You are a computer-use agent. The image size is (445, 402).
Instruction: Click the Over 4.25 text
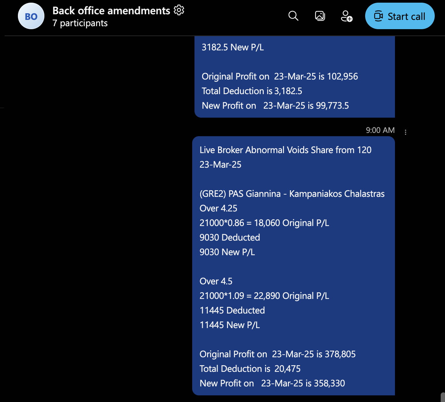(218, 208)
